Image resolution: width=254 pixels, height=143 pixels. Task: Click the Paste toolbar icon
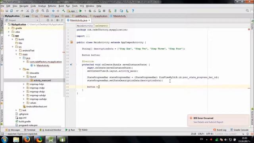[37, 11]
